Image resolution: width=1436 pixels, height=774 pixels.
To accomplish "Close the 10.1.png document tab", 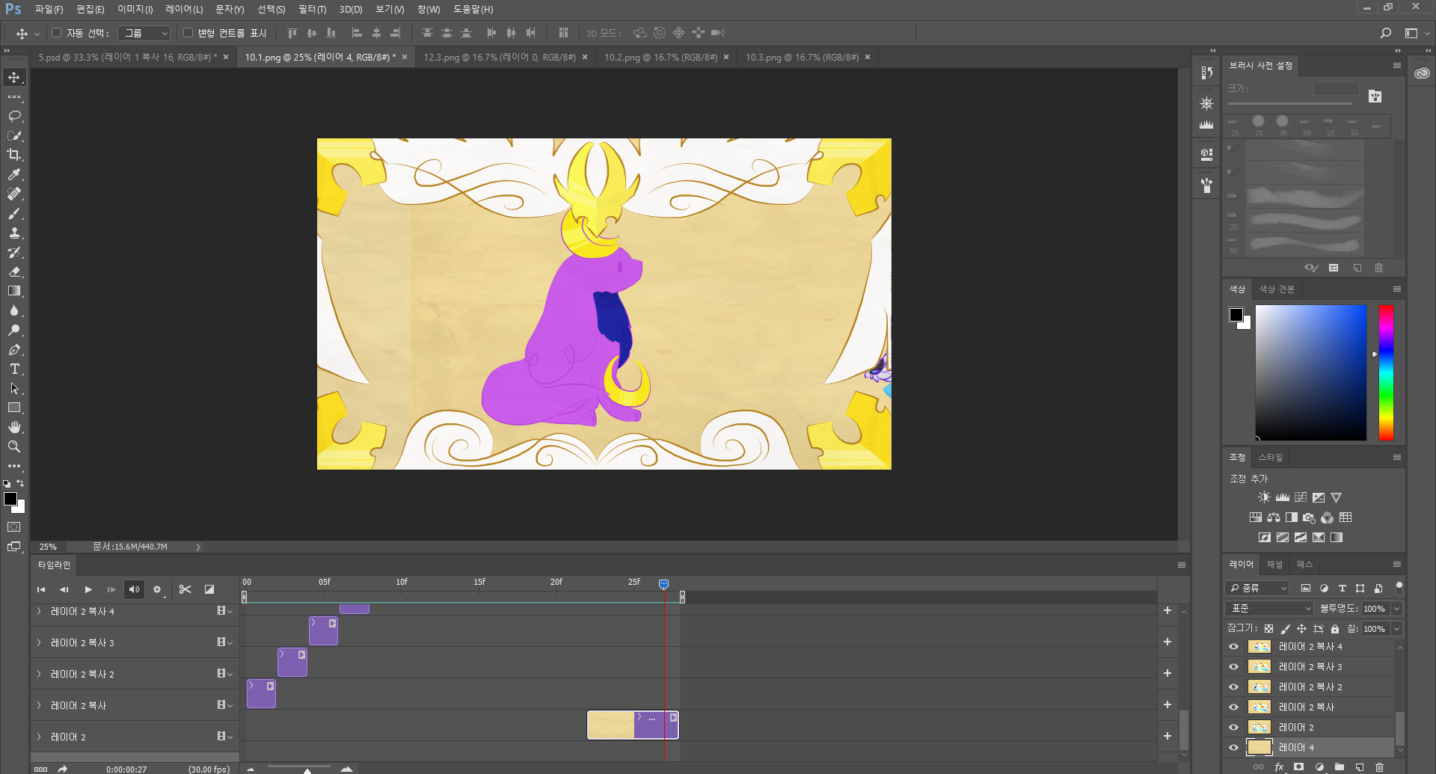I will coord(405,58).
